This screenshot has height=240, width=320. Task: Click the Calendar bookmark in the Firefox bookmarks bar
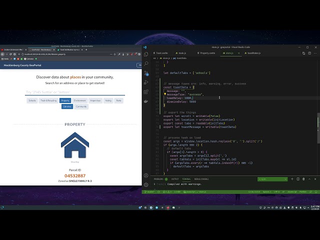pos(29,59)
